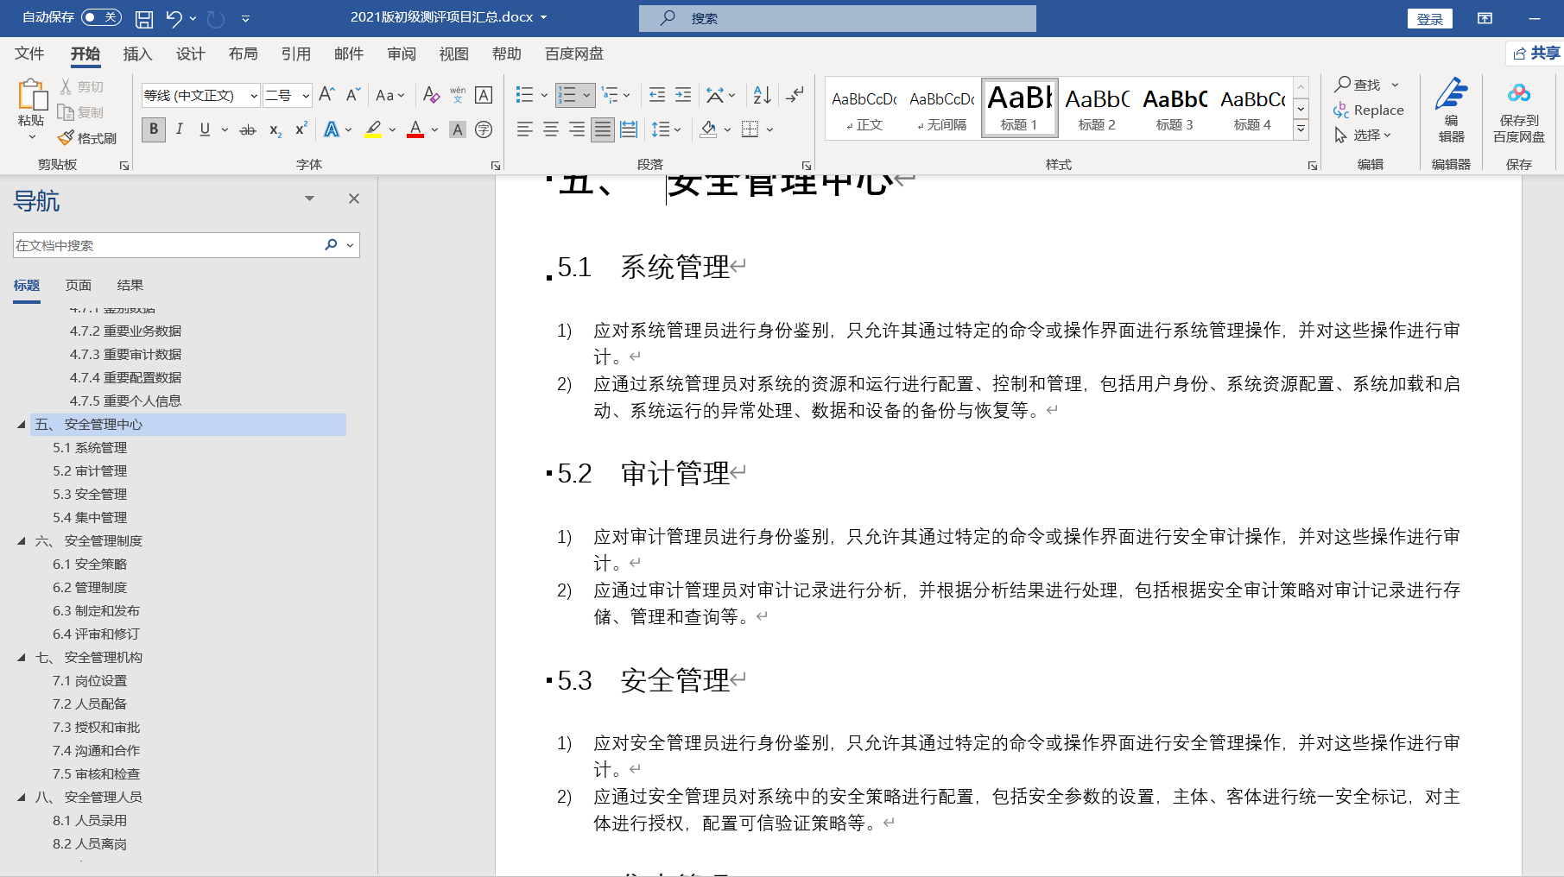Viewport: 1564px width, 877px height.
Task: Collapse 五、安全管理中心 heading
Action: tap(22, 424)
